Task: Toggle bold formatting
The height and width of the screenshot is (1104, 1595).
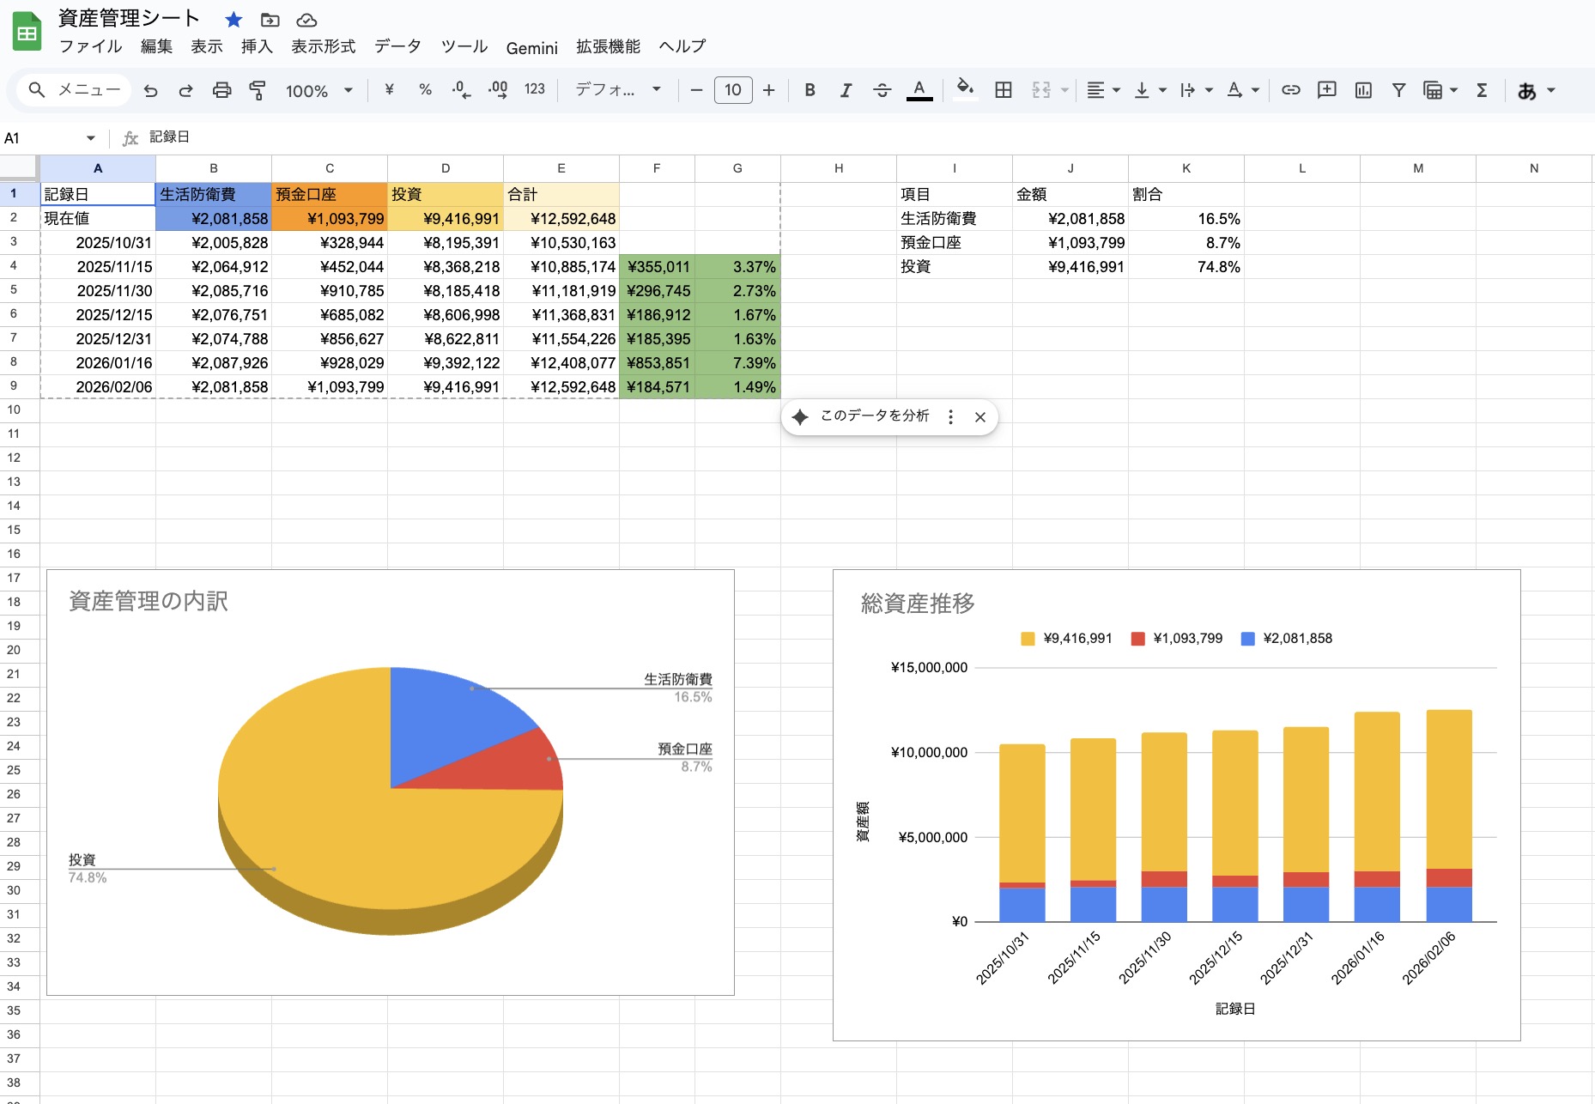Action: pos(808,89)
